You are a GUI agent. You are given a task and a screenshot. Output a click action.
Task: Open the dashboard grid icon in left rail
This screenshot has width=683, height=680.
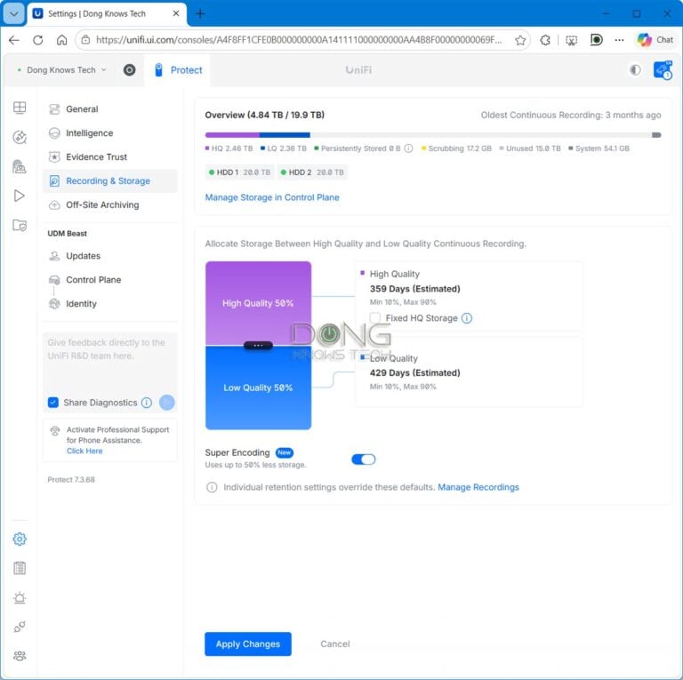[20, 108]
